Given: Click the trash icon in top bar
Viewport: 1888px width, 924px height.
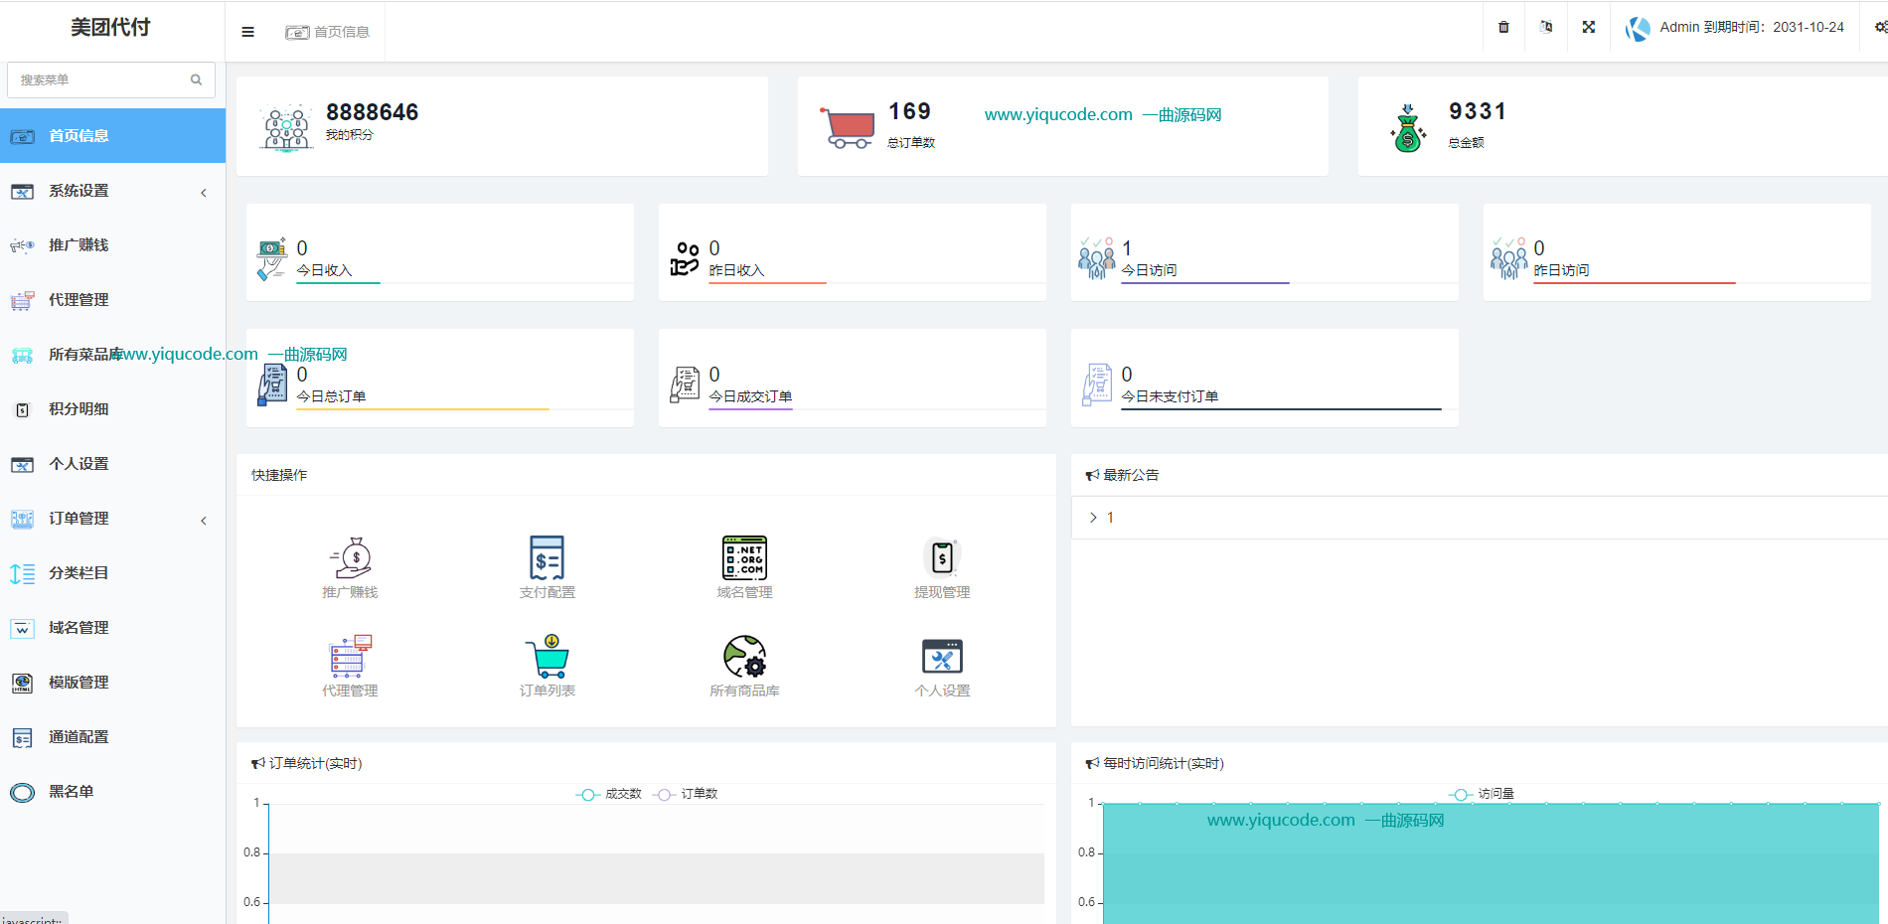Looking at the screenshot, I should click(1503, 27).
